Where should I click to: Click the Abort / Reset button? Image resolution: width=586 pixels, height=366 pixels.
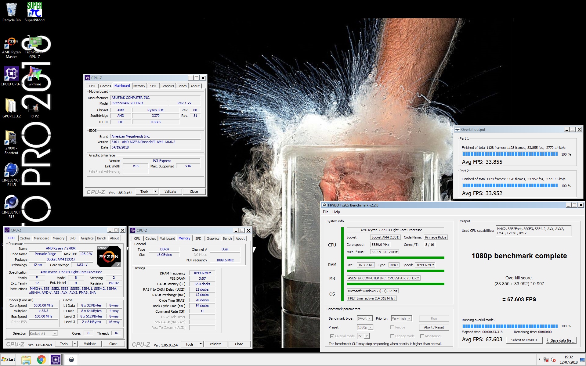pos(434,327)
